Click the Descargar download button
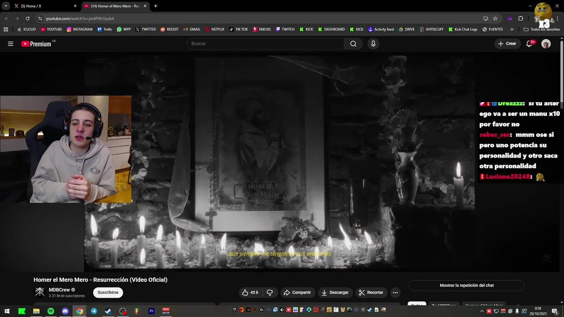Image resolution: width=564 pixels, height=317 pixels. point(335,292)
